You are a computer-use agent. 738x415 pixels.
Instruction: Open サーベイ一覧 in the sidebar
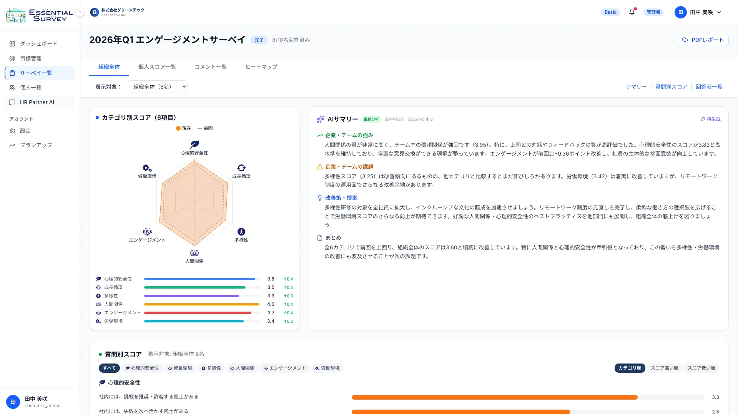40,73
